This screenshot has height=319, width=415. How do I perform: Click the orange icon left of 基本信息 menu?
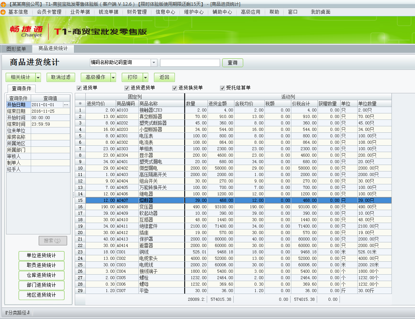[4, 12]
